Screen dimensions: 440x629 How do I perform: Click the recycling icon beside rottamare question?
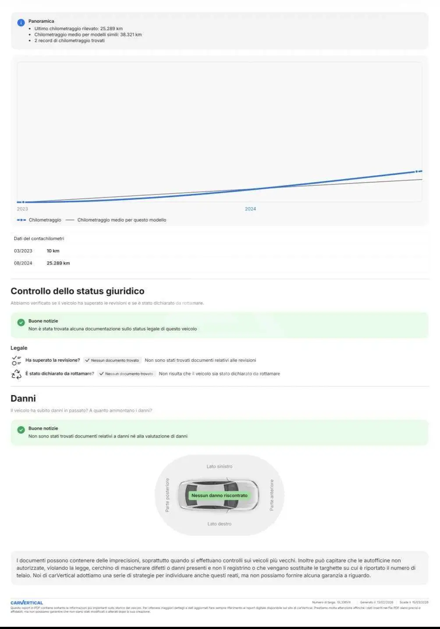(x=16, y=374)
